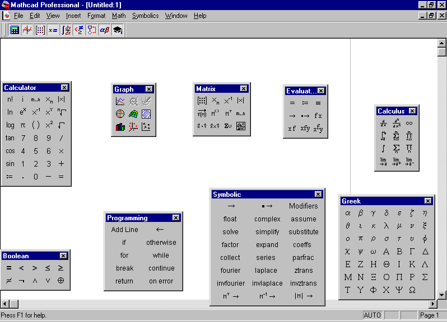The height and width of the screenshot is (322, 447).
Task: Click the AUTO indicator in the status bar
Action: tap(372, 315)
